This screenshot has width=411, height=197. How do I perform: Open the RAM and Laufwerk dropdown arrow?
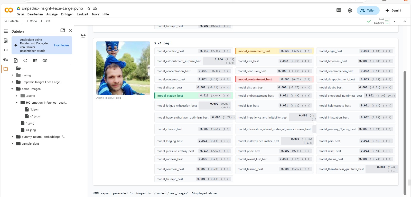[x=394, y=21]
